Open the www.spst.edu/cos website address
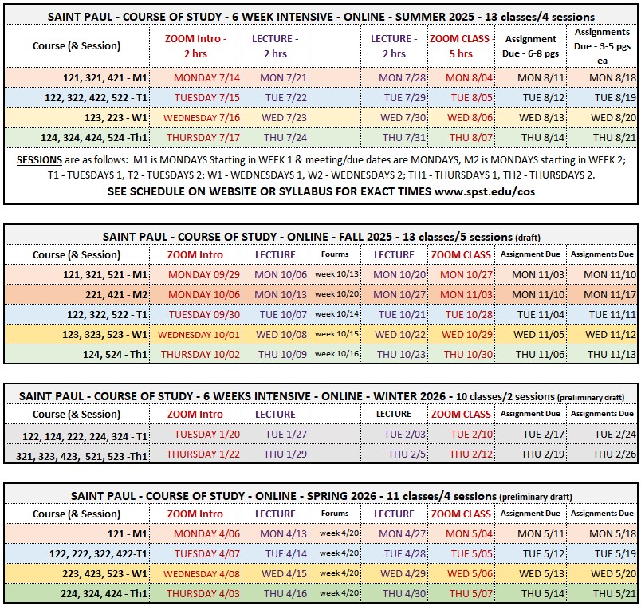This screenshot has height=606, width=641. pos(485,191)
